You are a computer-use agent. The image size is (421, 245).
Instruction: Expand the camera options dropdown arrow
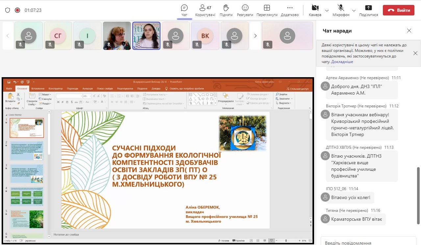tap(327, 11)
